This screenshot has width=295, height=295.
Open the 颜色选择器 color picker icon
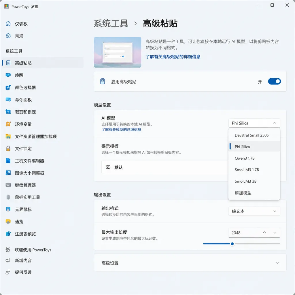[x=8, y=87]
